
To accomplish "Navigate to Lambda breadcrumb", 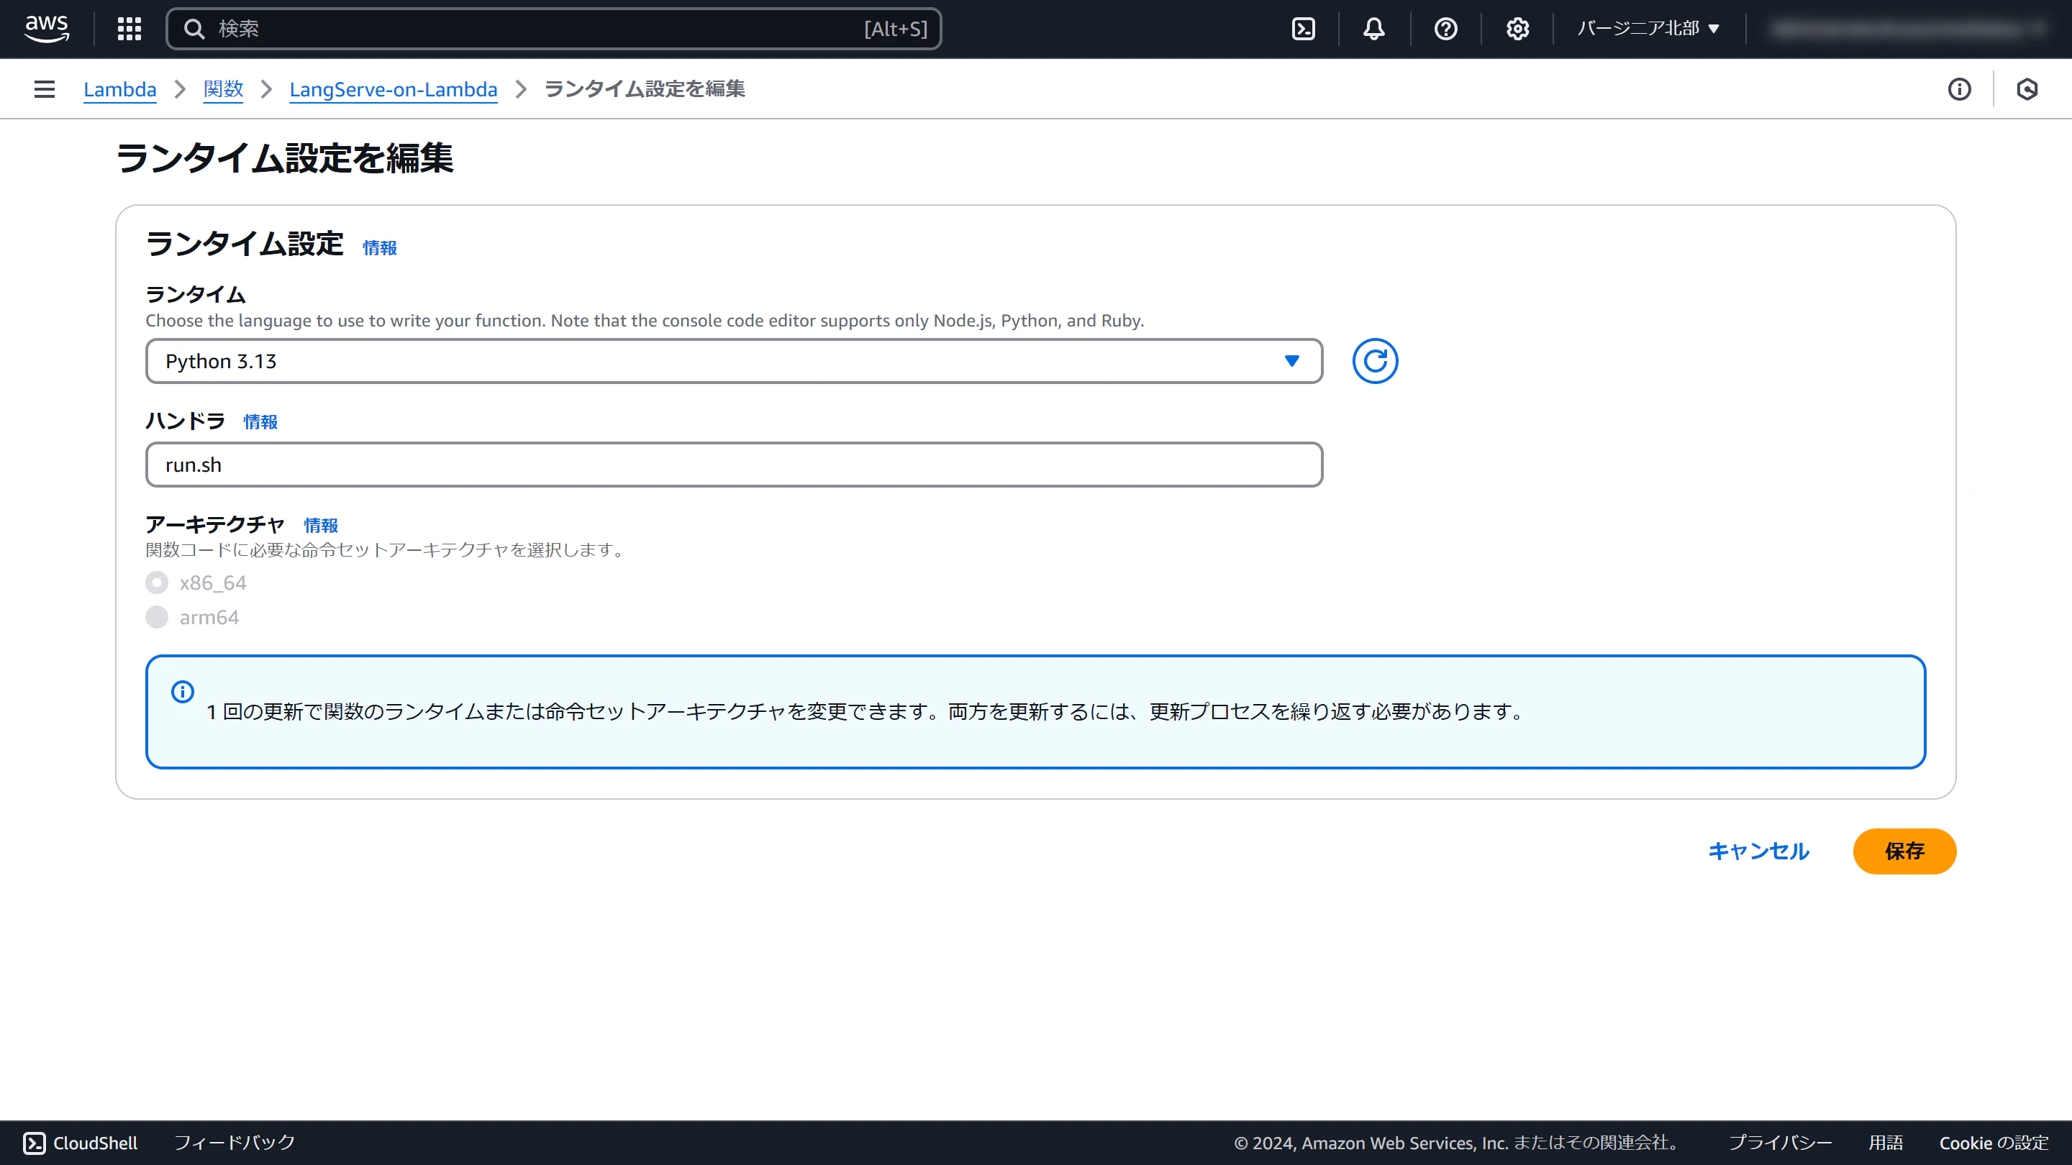I will tap(120, 89).
